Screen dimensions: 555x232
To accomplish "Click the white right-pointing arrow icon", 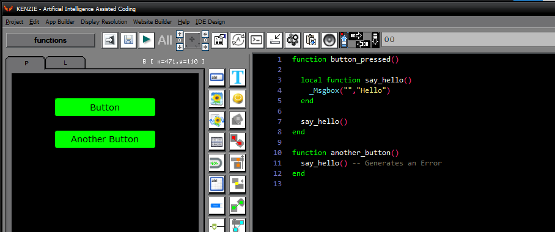I will tap(356, 36).
